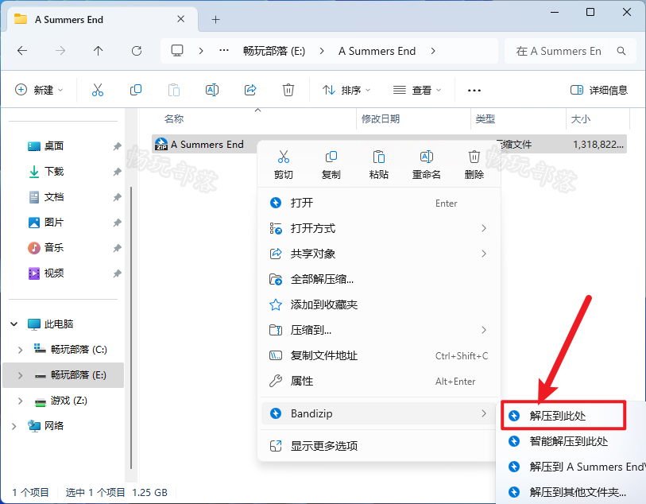Screen dimensions: 646x504
Task: Open the 排序 dropdown
Action: point(346,90)
